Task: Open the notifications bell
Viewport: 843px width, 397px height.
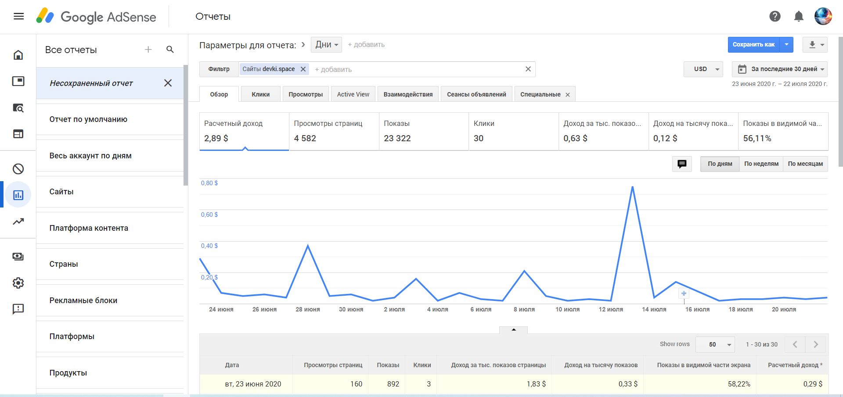Action: [798, 17]
